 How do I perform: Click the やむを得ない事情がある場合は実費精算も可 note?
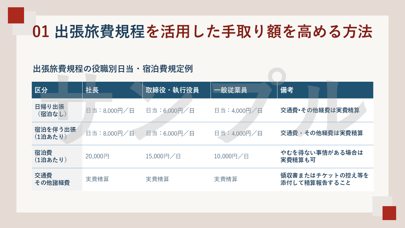point(321,156)
